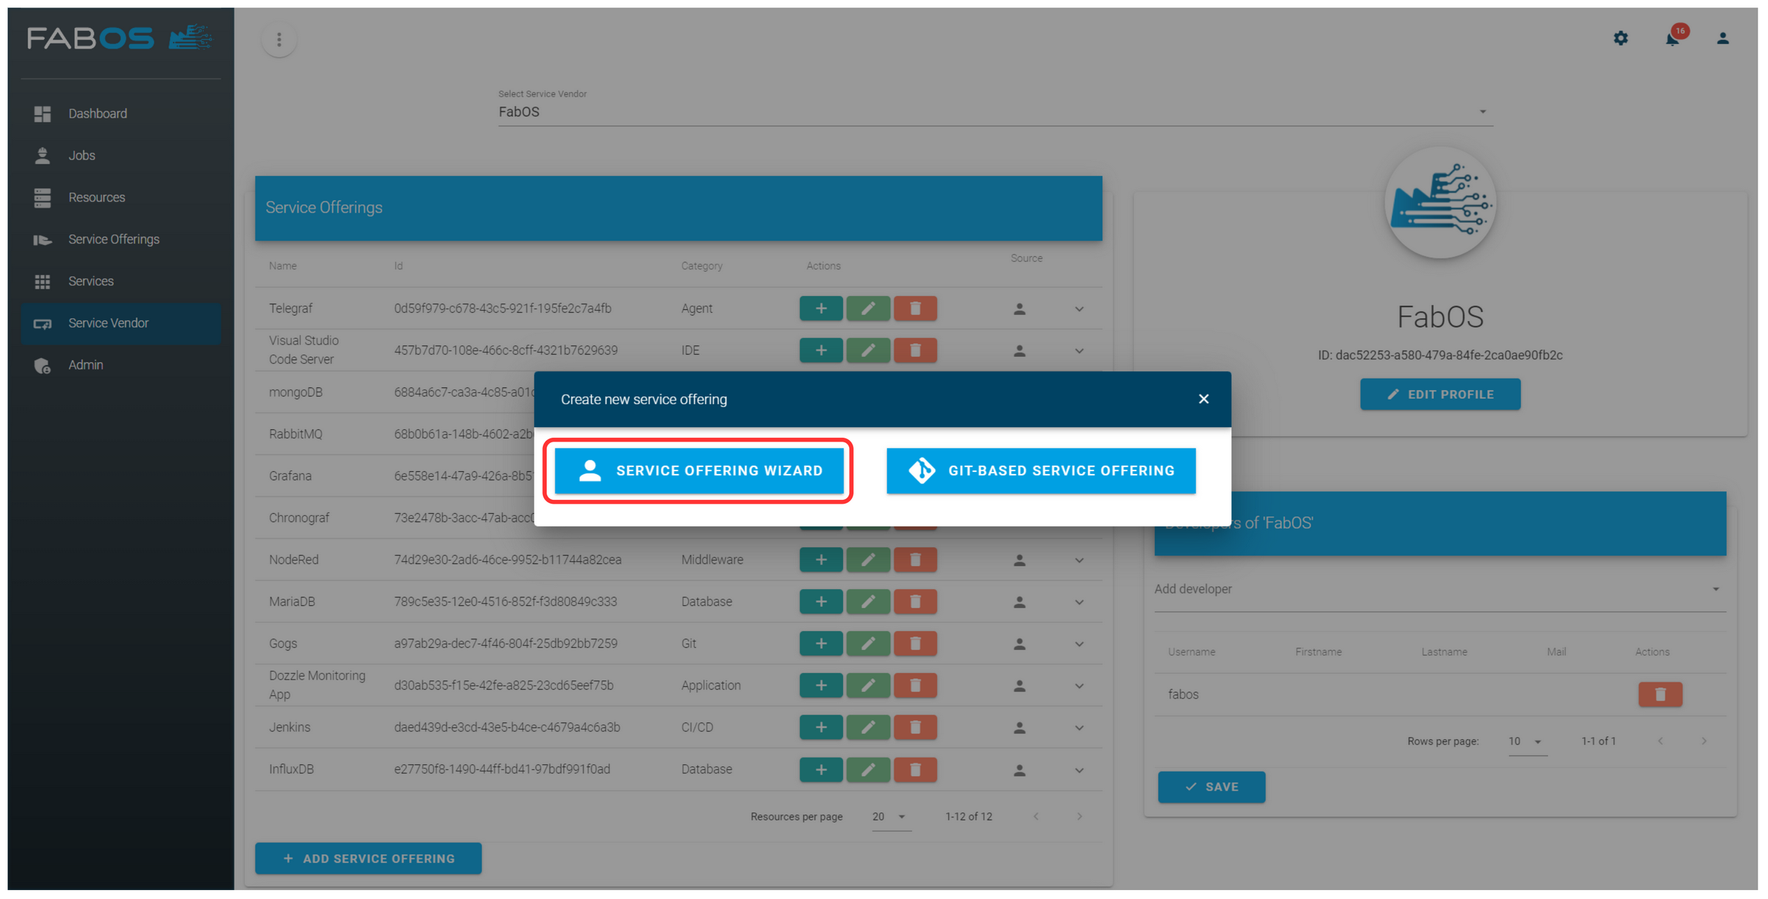
Task: Delete the Grafana service offering with the trash icon
Action: tap(915, 475)
